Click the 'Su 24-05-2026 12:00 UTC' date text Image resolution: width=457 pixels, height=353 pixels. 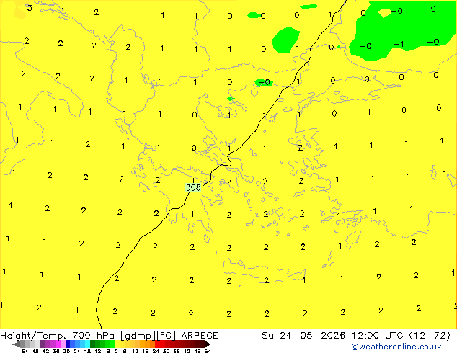[332, 336]
